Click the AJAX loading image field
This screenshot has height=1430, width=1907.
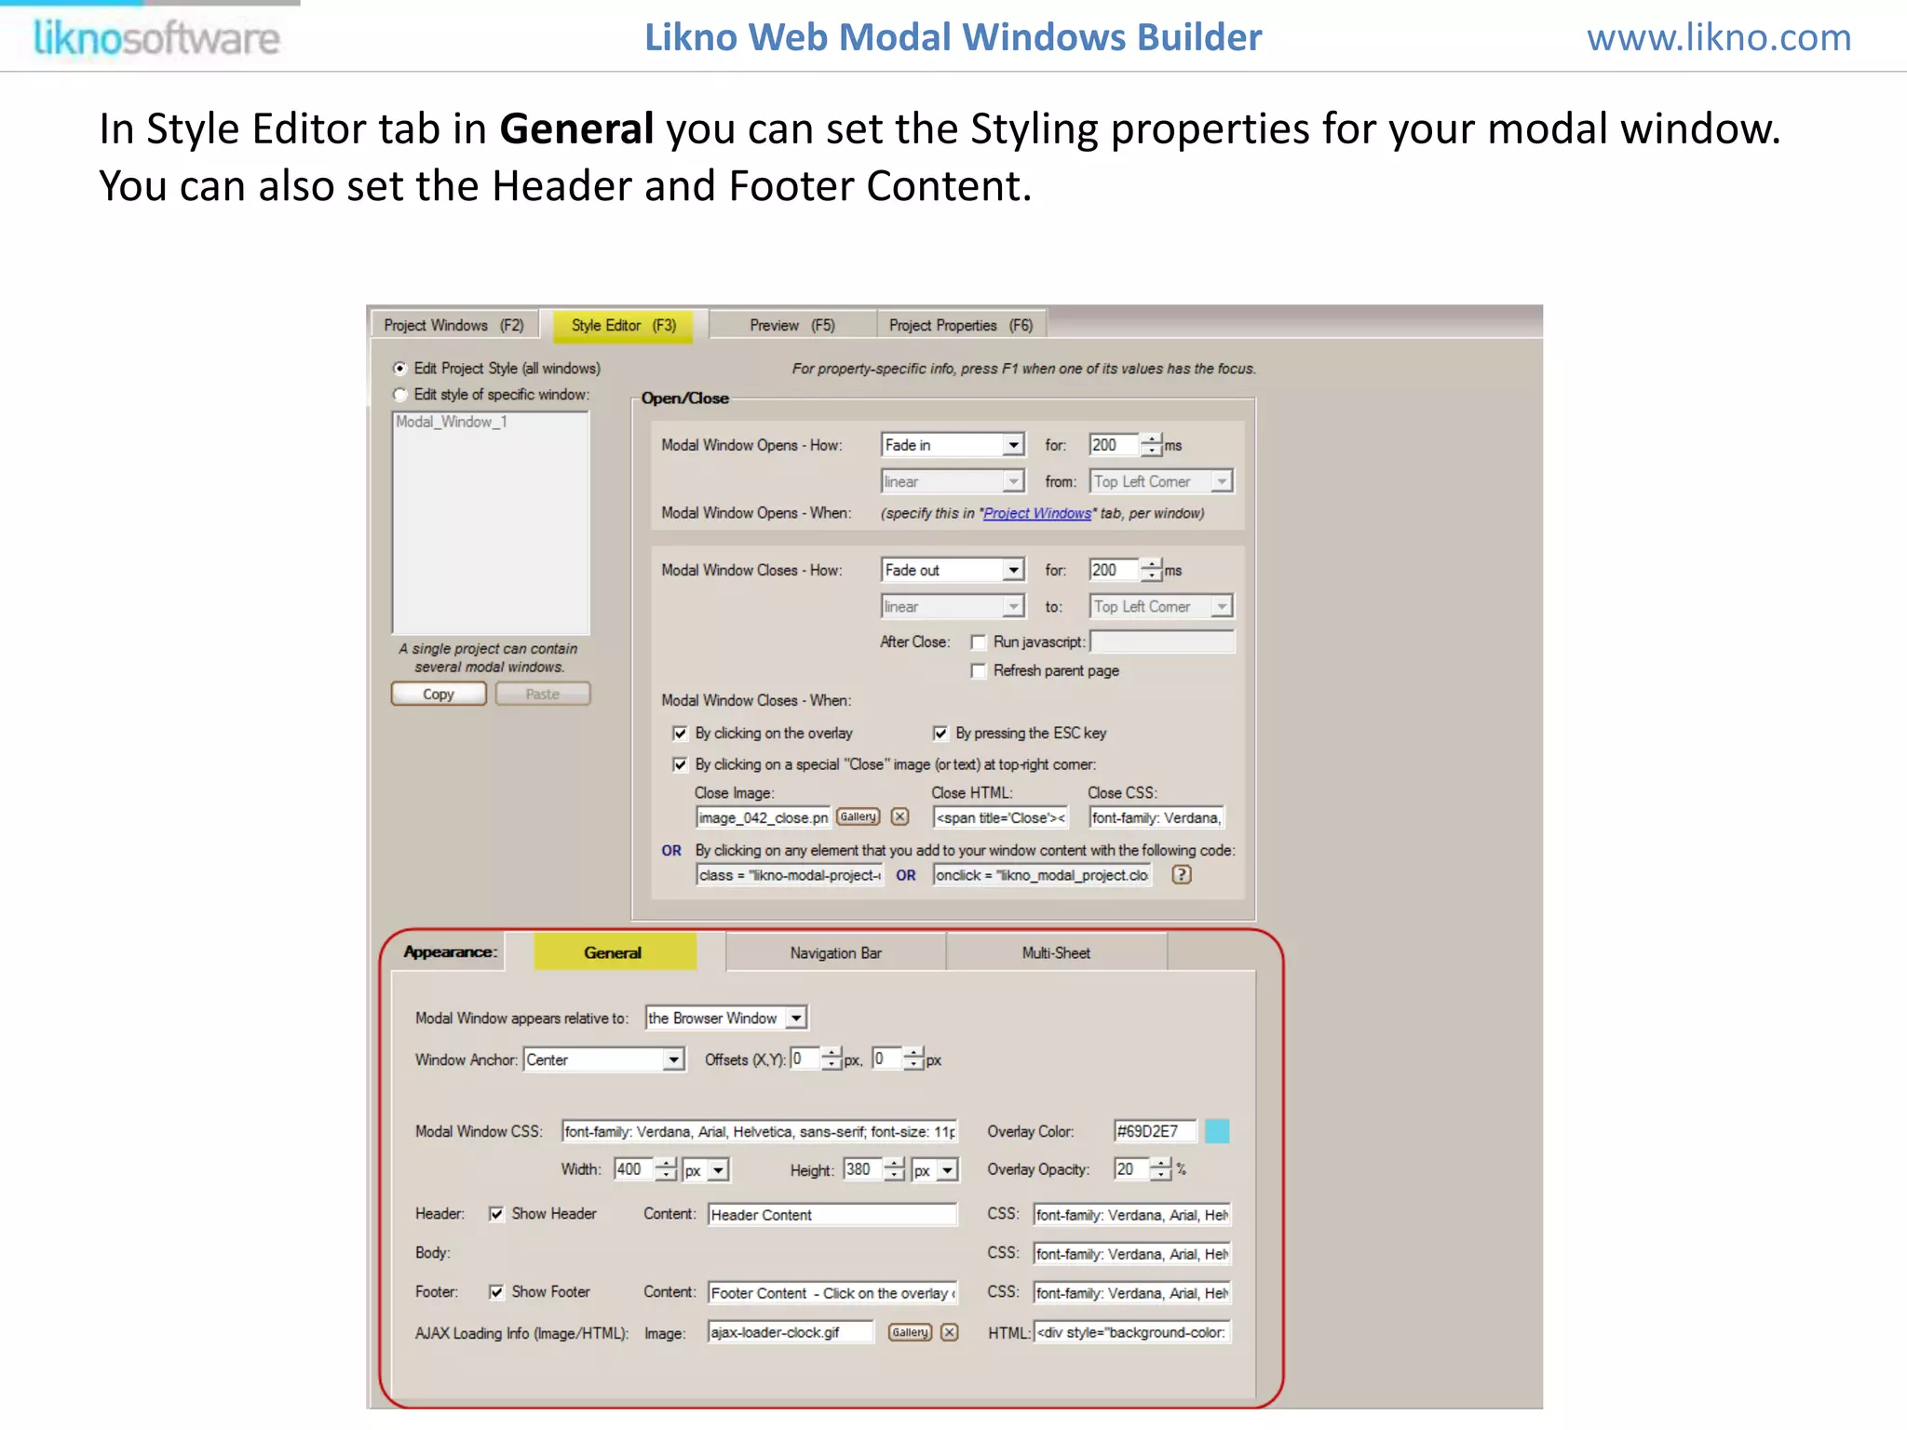(x=791, y=1332)
